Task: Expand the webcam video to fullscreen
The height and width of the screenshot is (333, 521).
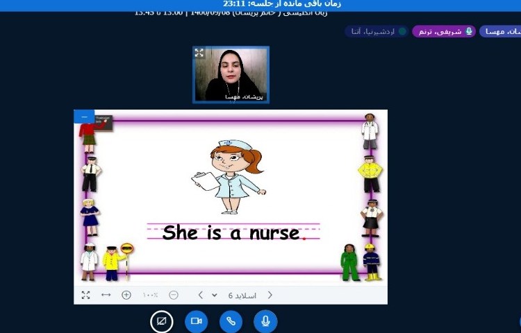Action: coord(199,53)
